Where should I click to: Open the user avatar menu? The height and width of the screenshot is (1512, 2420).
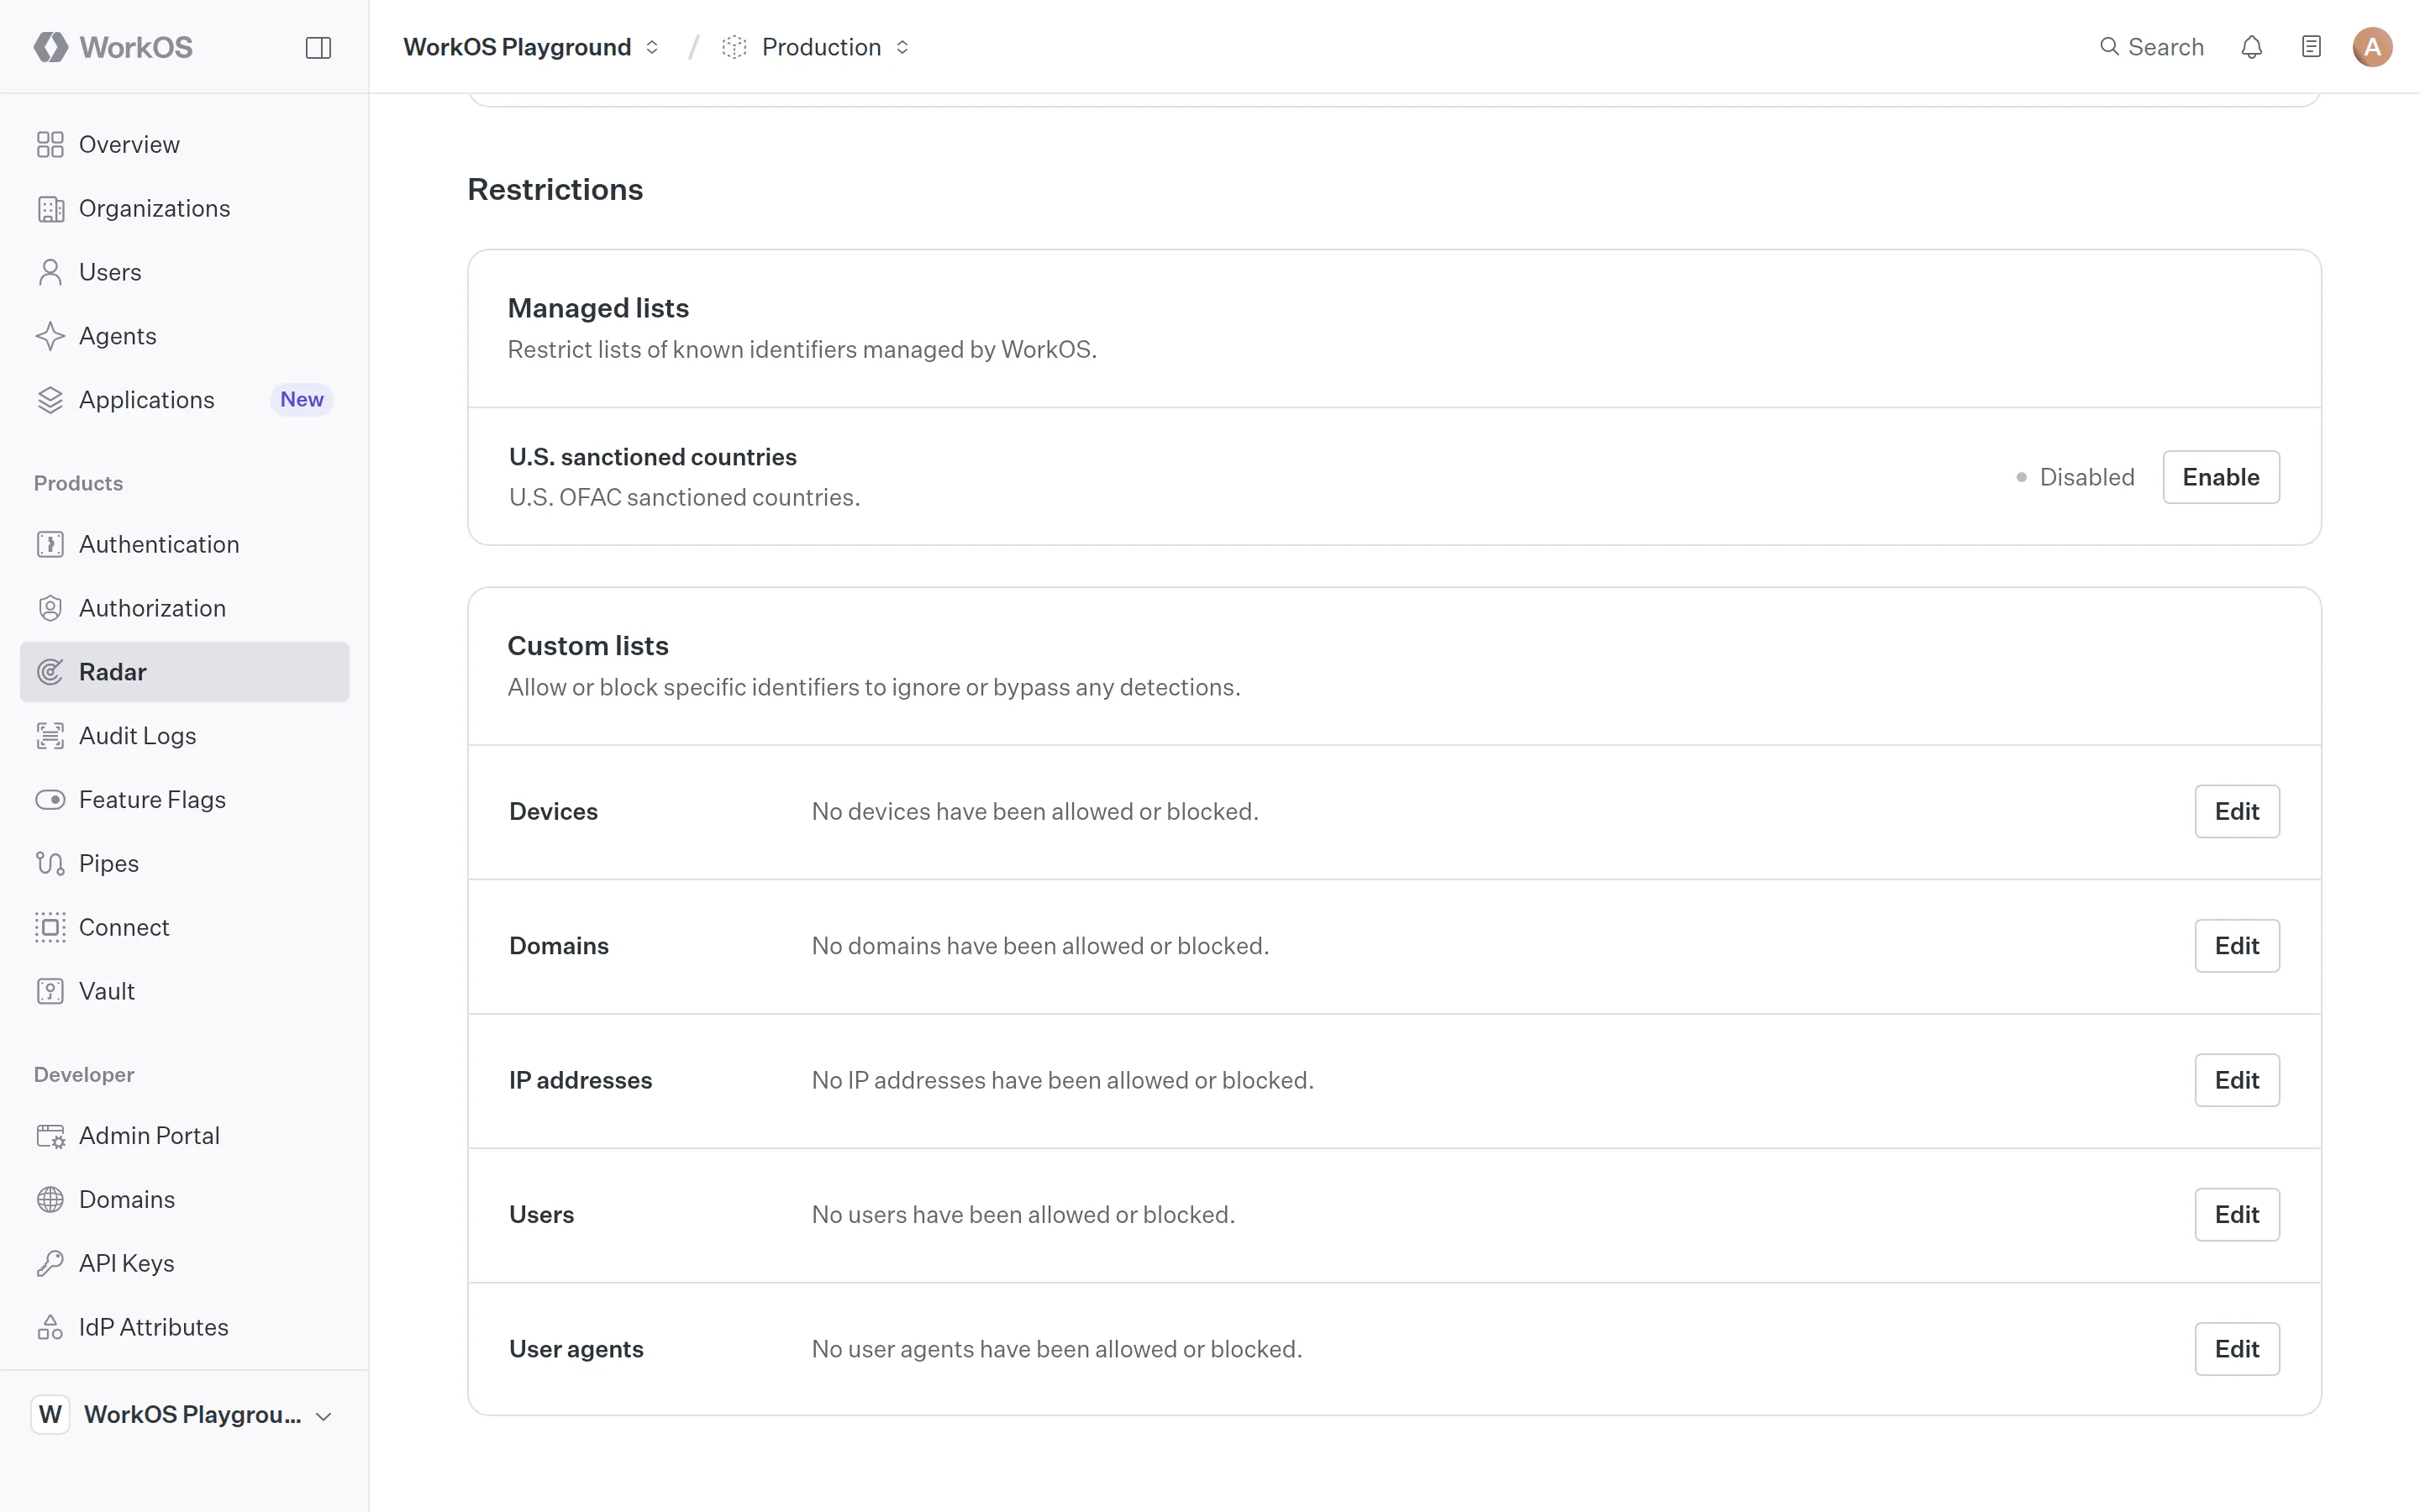tap(2372, 47)
